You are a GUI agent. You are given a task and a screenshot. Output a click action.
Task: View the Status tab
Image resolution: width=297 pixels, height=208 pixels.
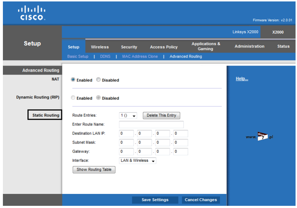283,47
